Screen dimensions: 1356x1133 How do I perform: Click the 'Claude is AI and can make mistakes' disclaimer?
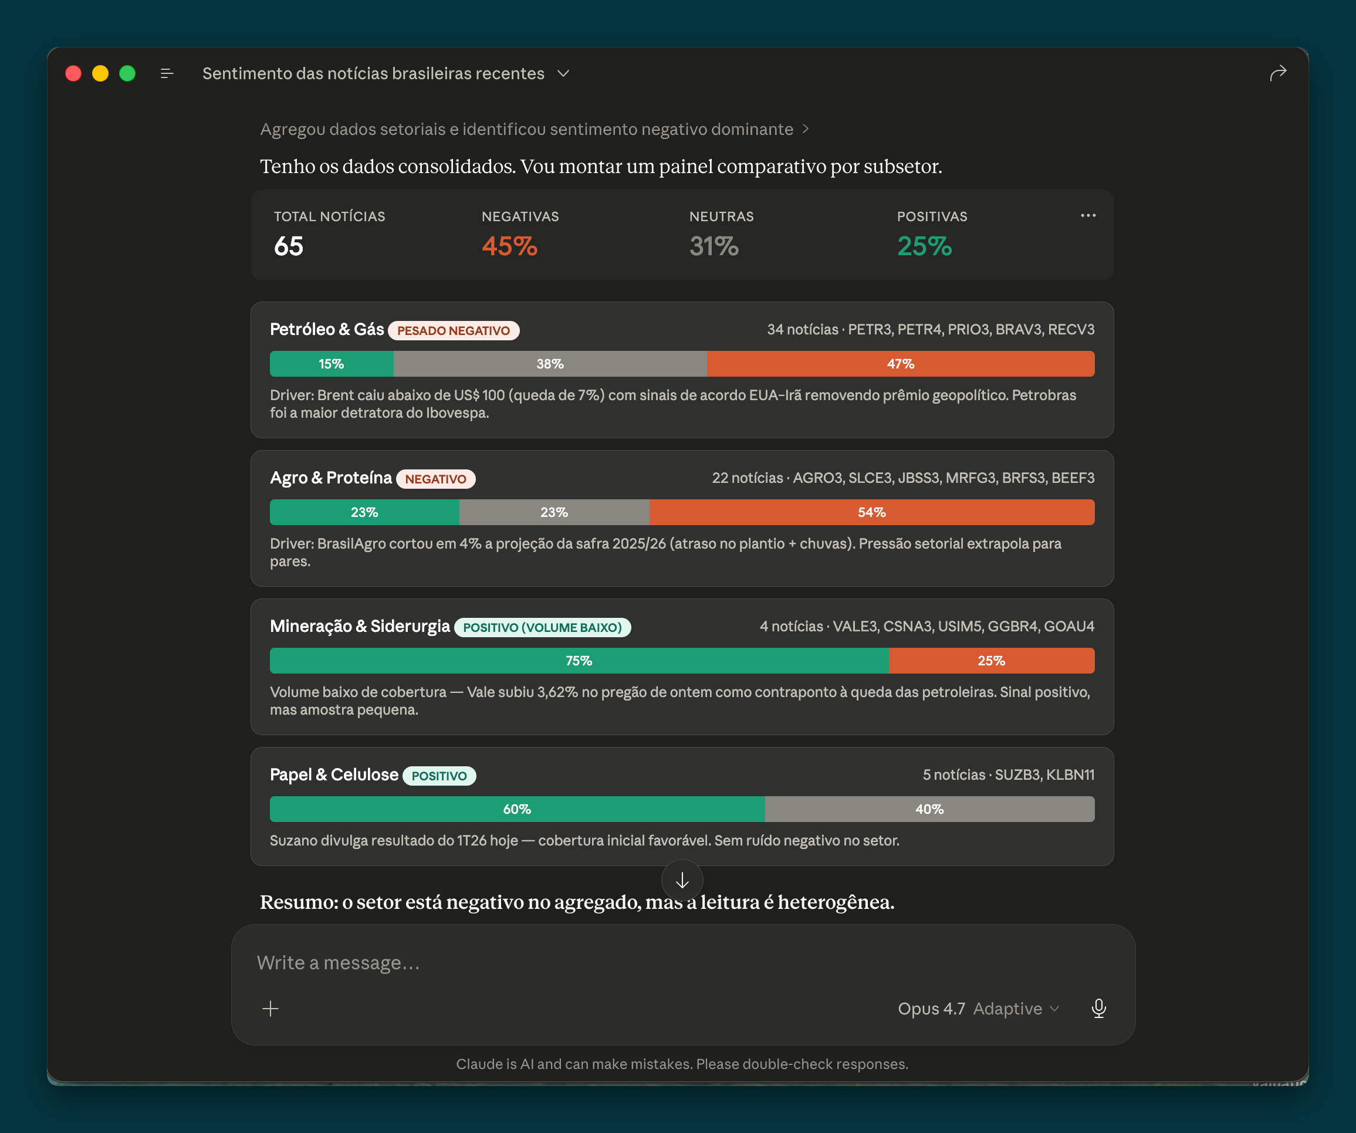[x=682, y=1064]
